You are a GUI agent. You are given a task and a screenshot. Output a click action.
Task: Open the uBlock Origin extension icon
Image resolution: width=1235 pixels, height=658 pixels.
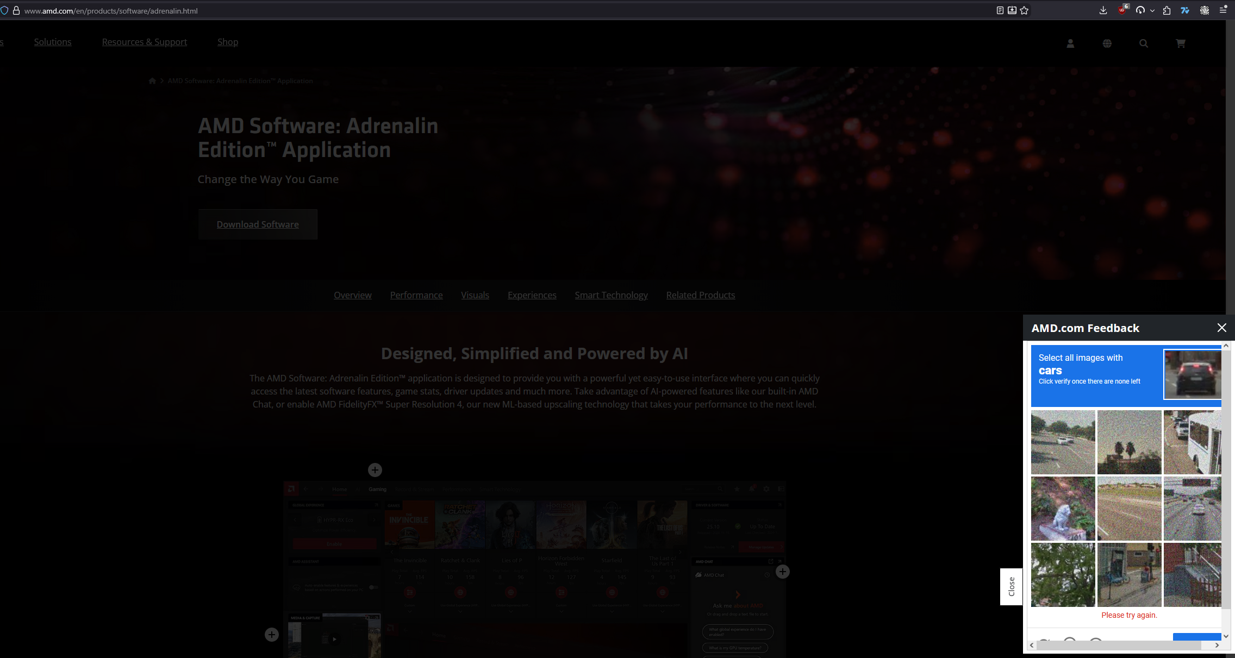pos(1122,10)
